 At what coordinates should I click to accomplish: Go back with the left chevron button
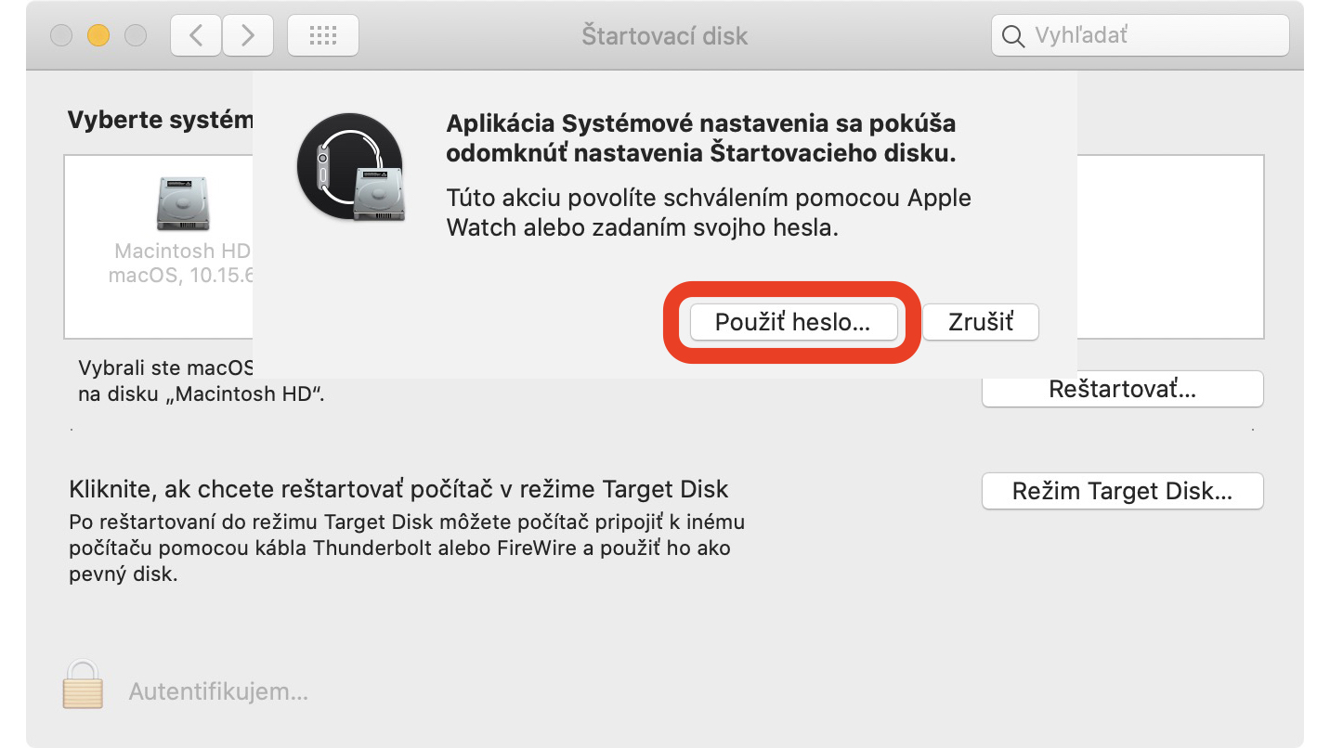coord(196,36)
